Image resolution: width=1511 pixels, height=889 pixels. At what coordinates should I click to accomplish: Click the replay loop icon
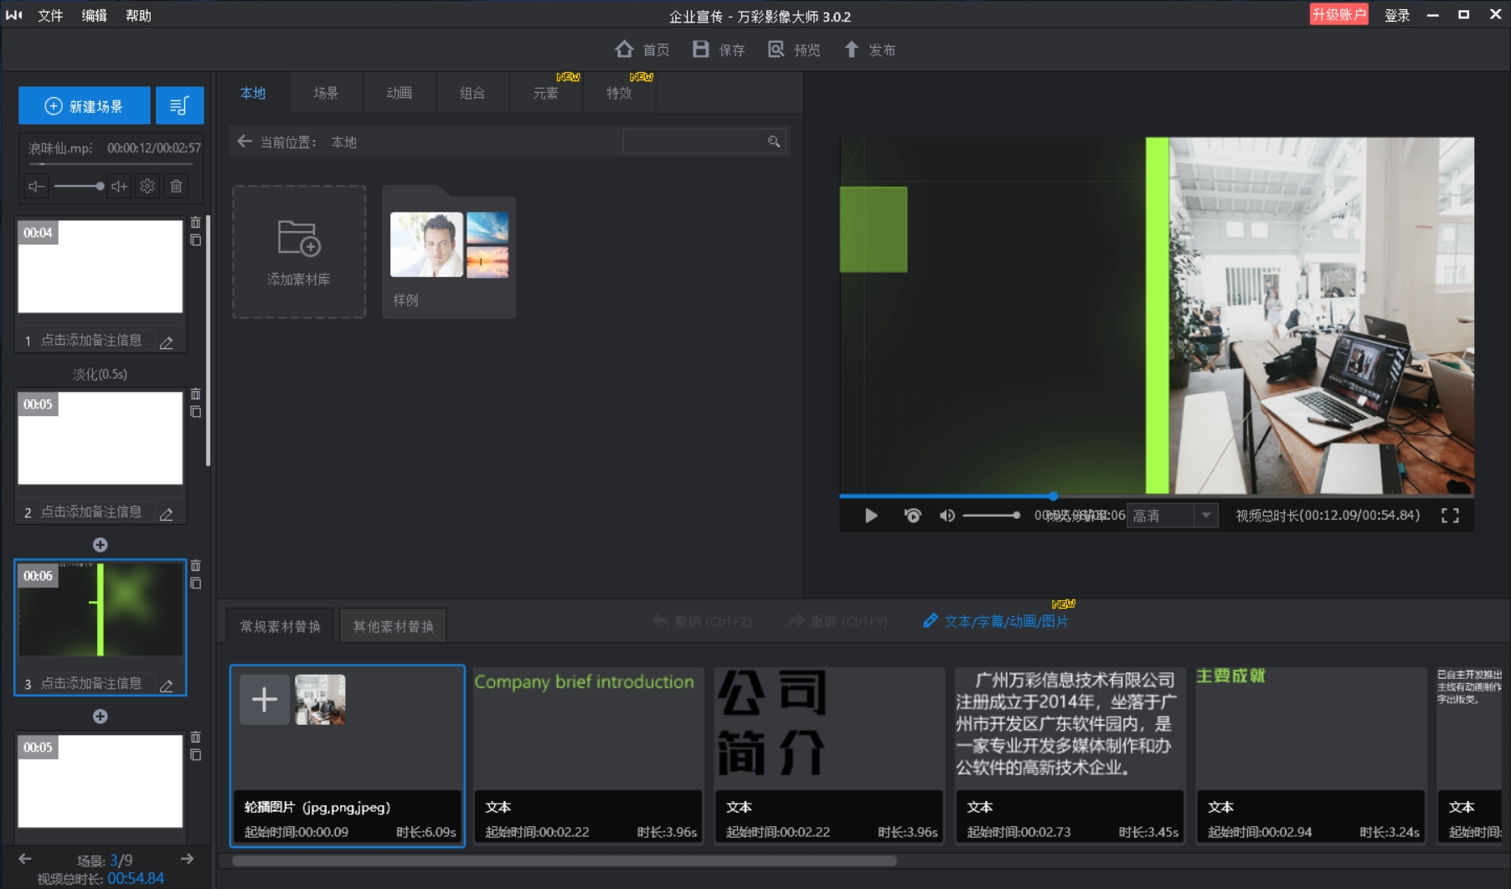tap(912, 516)
